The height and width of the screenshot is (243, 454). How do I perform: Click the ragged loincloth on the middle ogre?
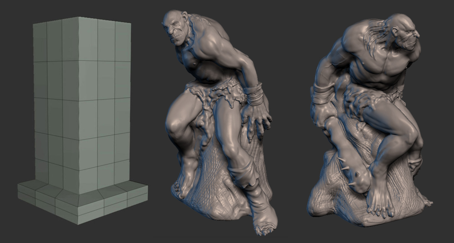tap(215, 94)
